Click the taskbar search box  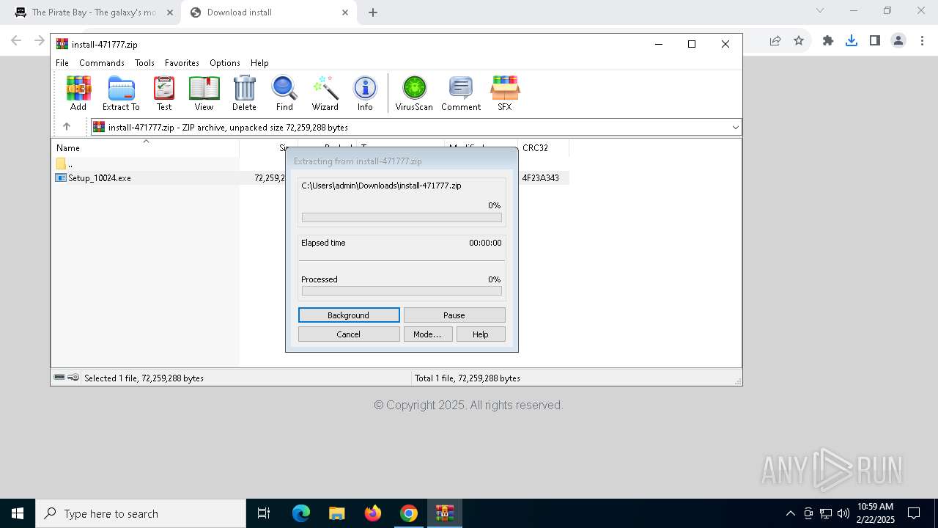141,513
